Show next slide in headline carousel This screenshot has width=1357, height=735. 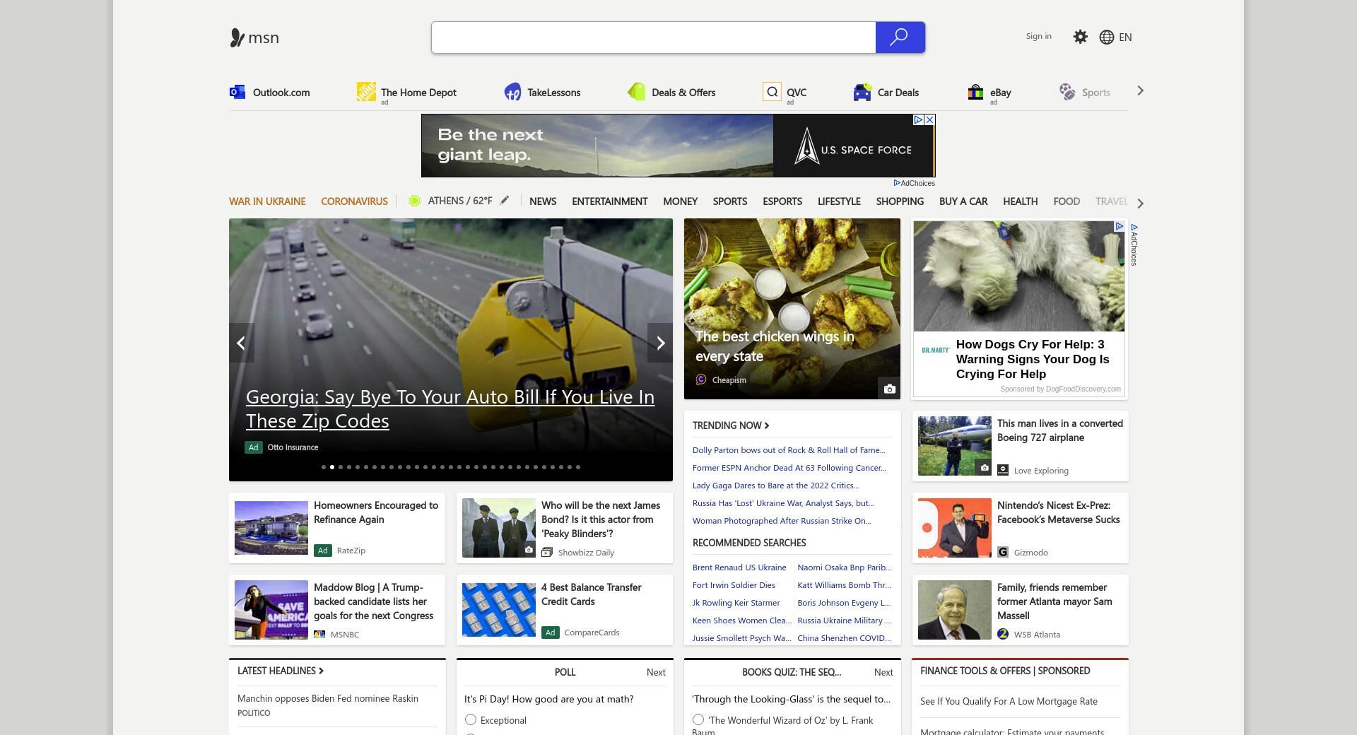click(660, 343)
